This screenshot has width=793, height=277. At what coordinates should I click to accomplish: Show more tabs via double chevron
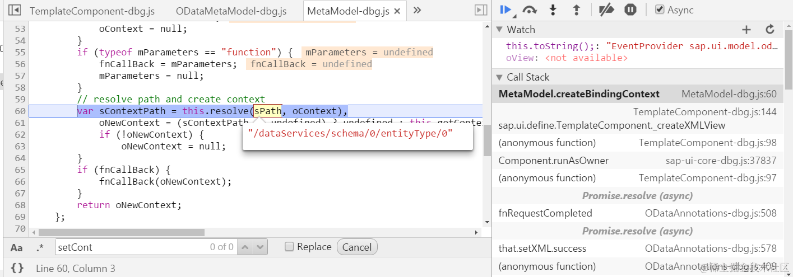point(417,10)
